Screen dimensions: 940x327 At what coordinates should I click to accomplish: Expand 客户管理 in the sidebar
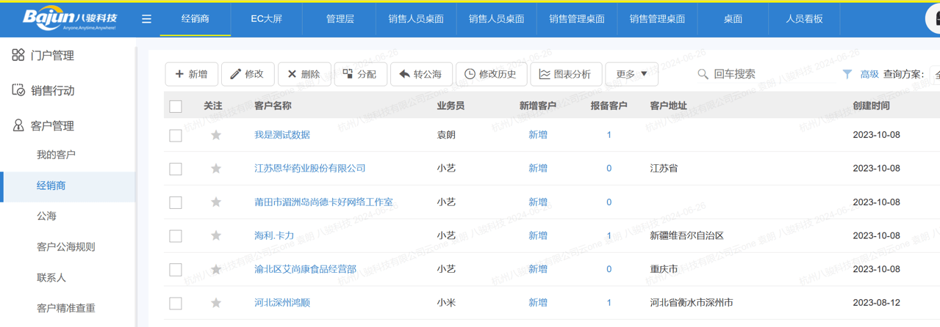(x=52, y=126)
